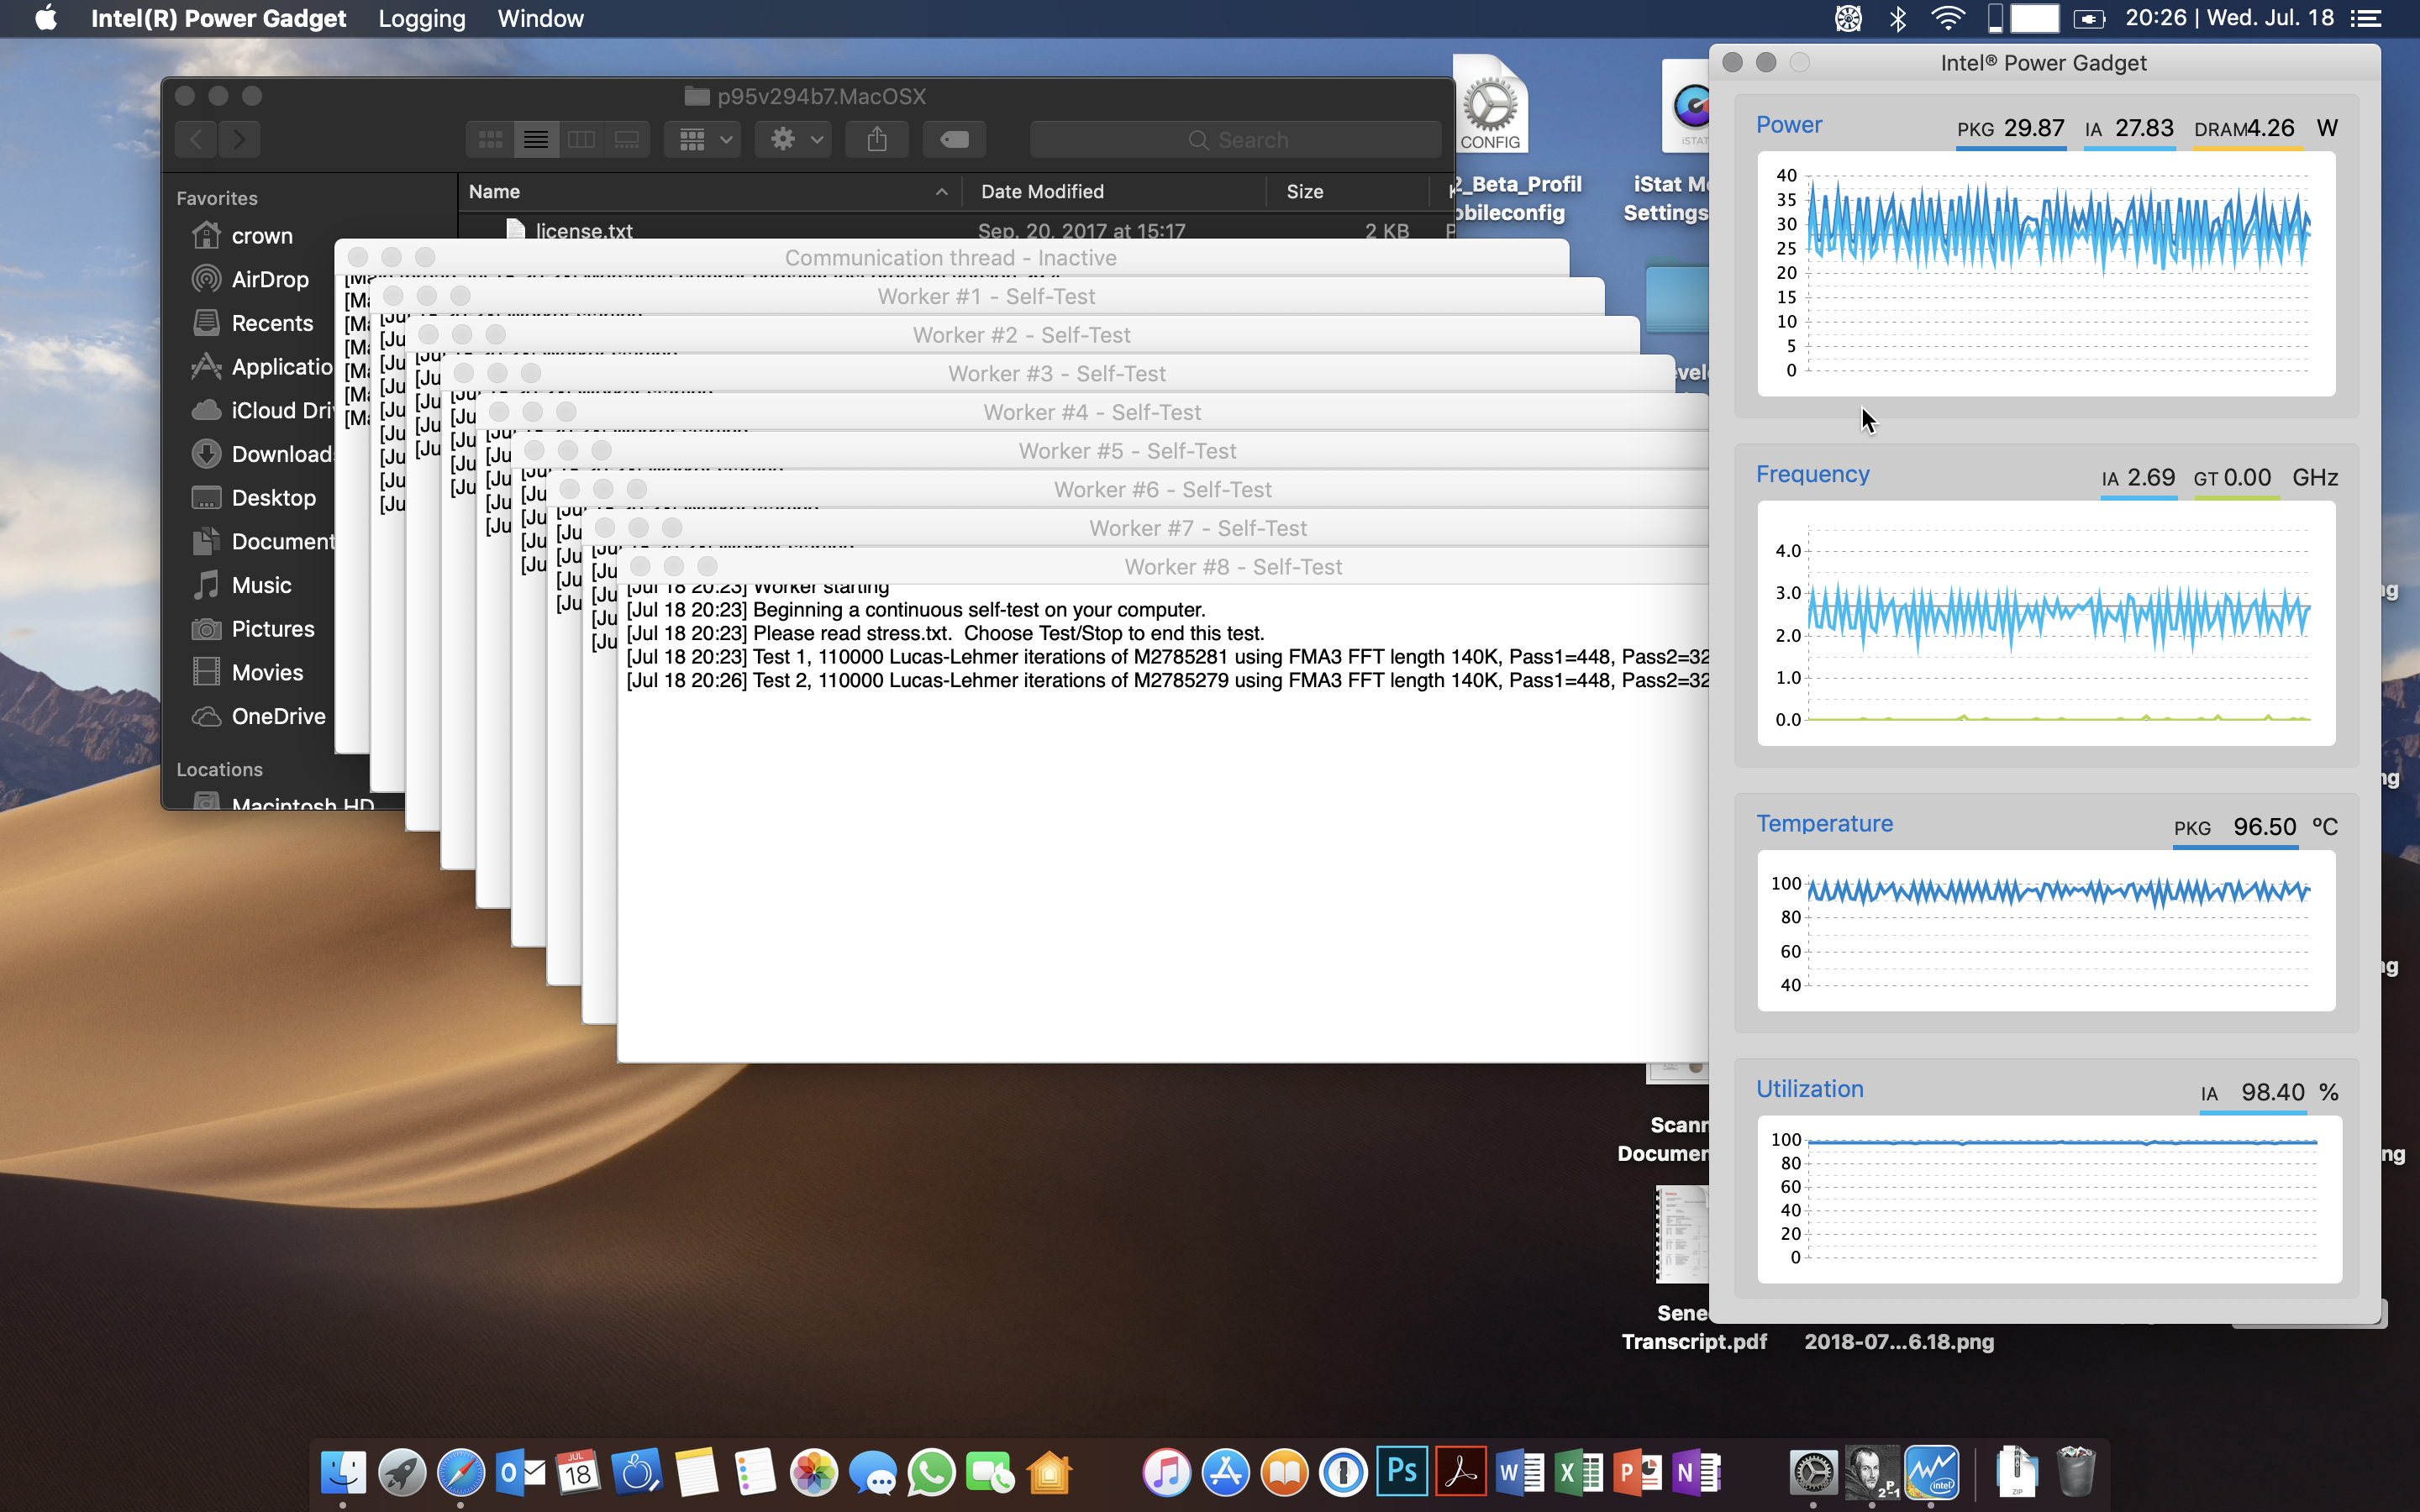Toggle column view in Finder toolbar
Screen dimensions: 2420x1512
tap(580, 143)
